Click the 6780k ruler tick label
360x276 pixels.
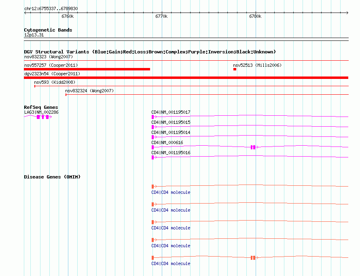255,16
